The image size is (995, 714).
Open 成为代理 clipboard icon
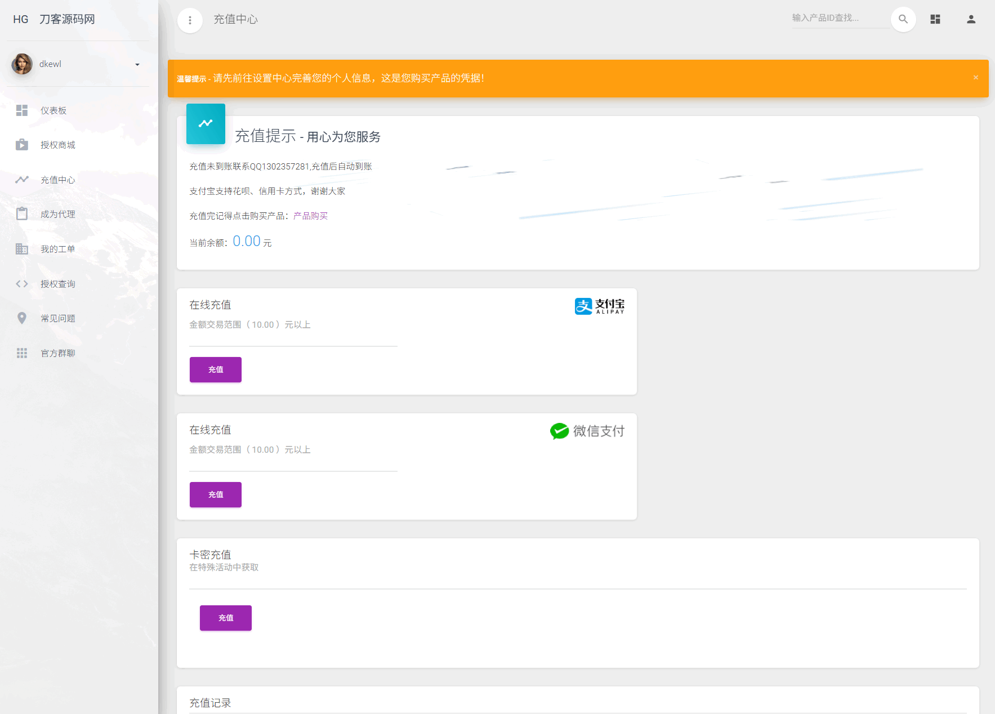point(22,214)
